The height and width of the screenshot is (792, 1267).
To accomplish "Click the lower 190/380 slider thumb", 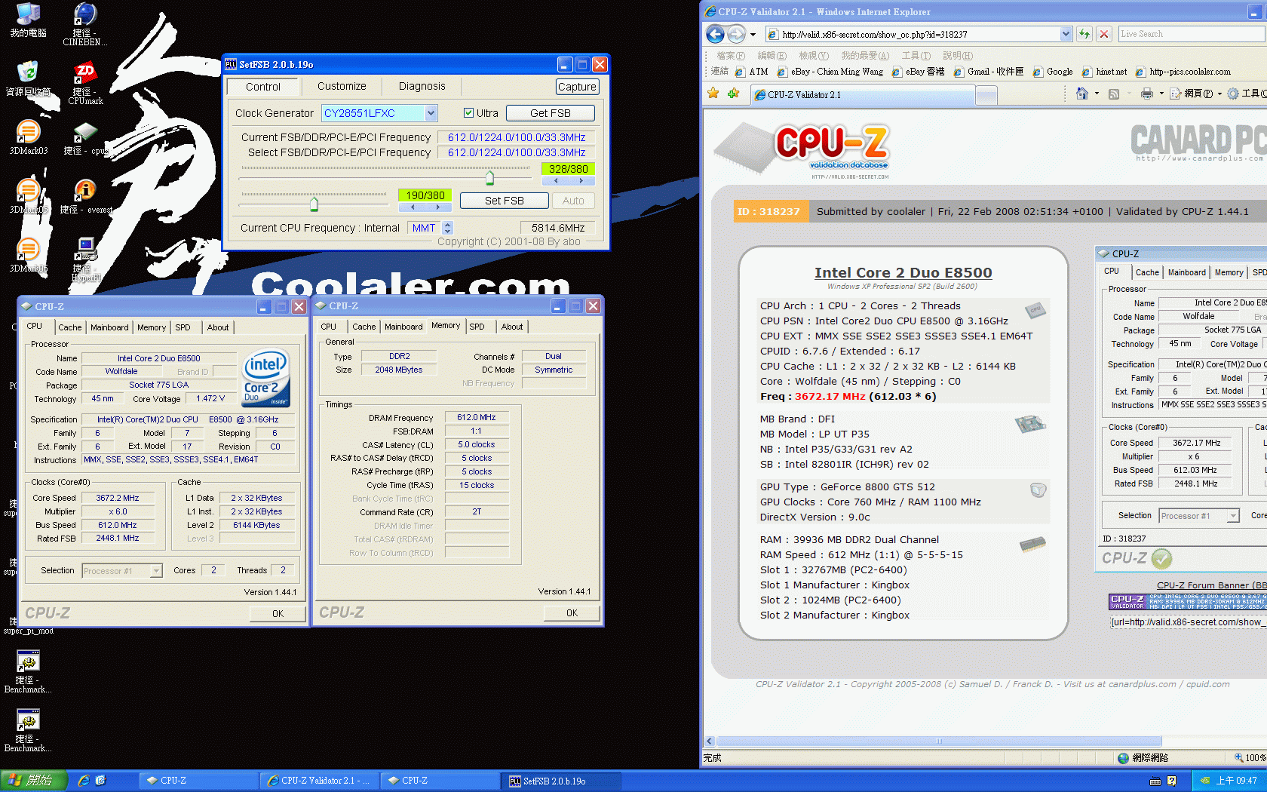I will click(x=314, y=204).
